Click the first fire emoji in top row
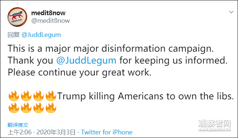 (14, 96)
